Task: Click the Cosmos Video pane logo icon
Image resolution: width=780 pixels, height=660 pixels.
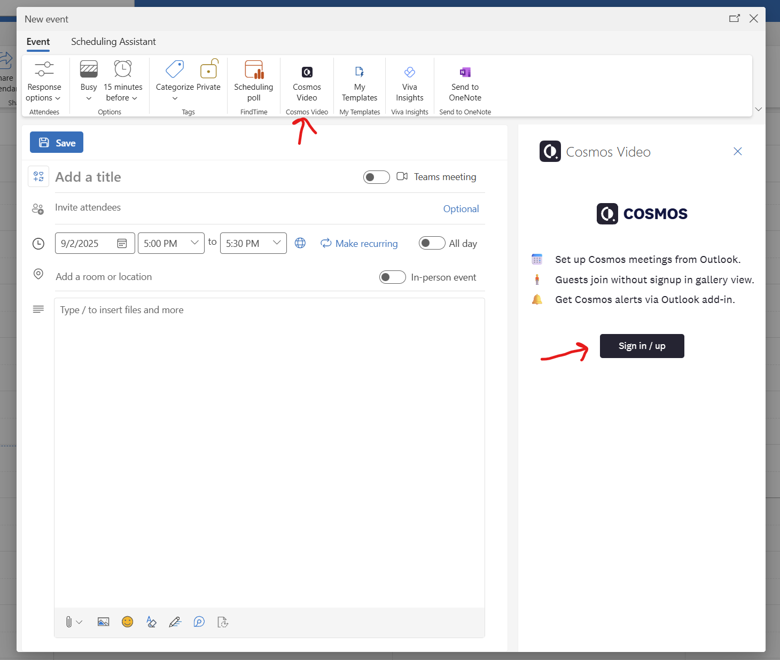Action: coord(550,151)
